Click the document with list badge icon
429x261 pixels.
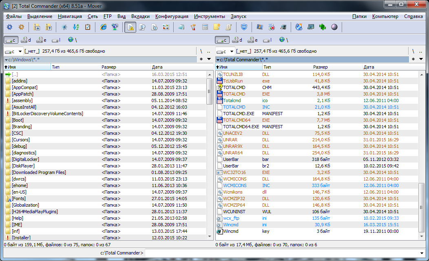154,27
